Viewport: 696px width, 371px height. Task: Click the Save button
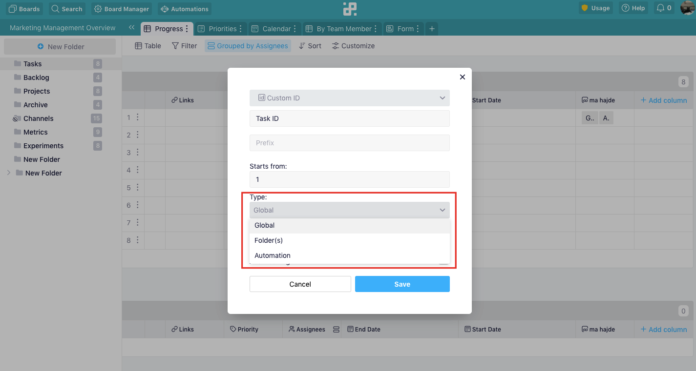click(402, 284)
